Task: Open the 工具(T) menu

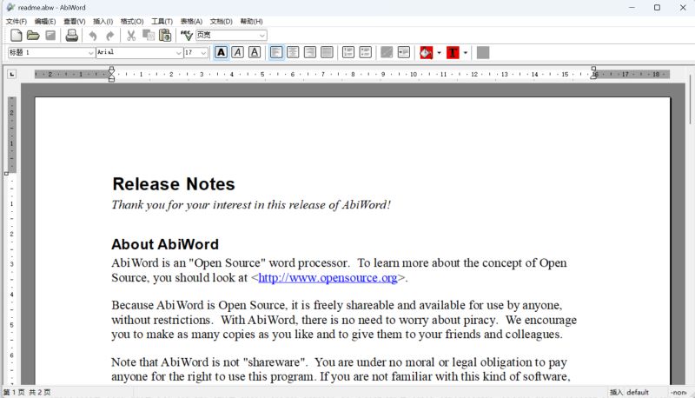Action: coord(162,21)
